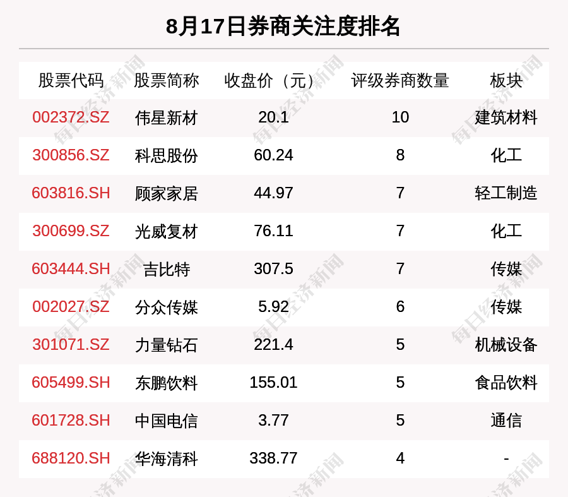This screenshot has width=568, height=497.
Task: Click the sector 化工 for 光威复材
Action: [x=506, y=231]
